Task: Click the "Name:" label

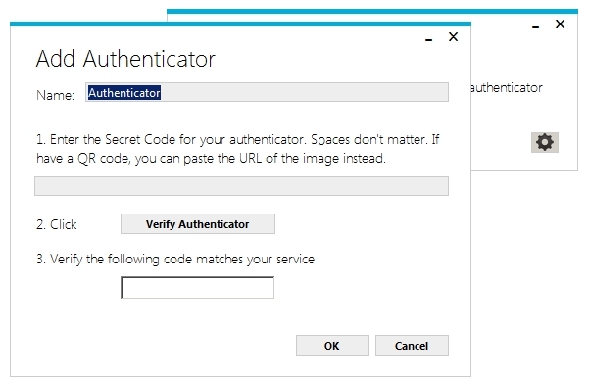Action: (55, 95)
